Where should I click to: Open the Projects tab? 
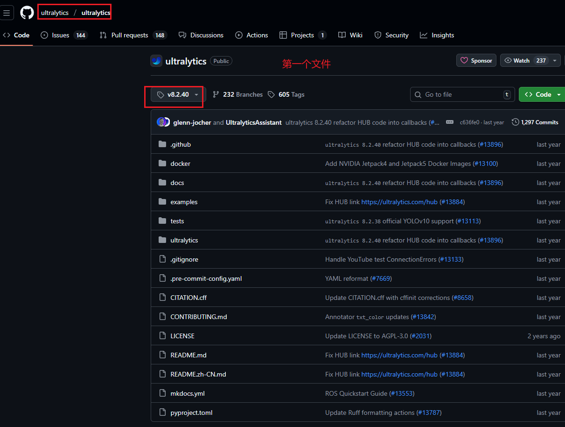point(303,35)
